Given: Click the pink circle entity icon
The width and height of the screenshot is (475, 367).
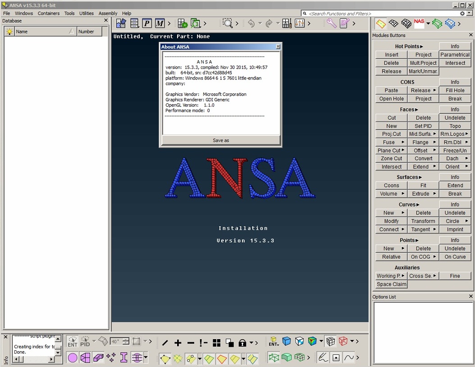Looking at the screenshot, I should point(73,358).
